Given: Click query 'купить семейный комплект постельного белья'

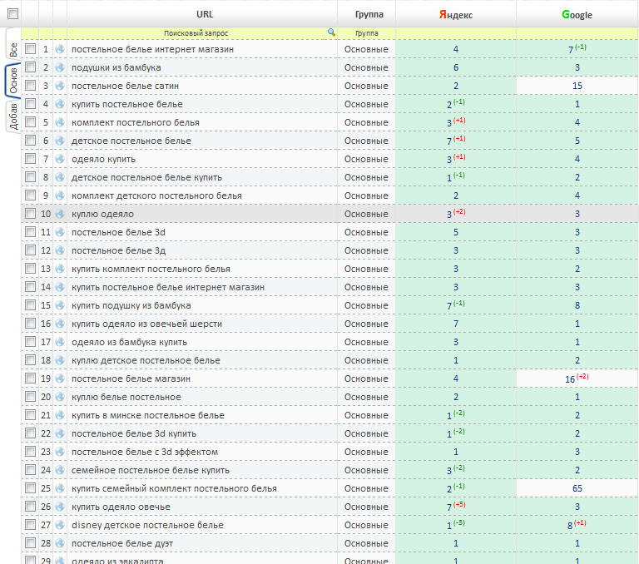Looking at the screenshot, I should (174, 488).
